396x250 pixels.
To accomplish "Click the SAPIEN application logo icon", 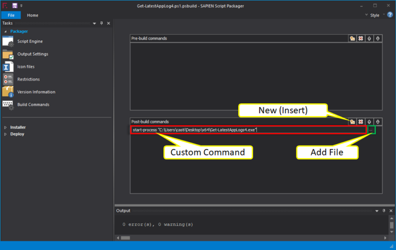I will (x=5, y=6).
